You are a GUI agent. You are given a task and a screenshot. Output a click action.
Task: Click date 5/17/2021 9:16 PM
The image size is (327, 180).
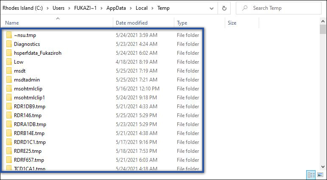pyautogui.click(x=137, y=142)
